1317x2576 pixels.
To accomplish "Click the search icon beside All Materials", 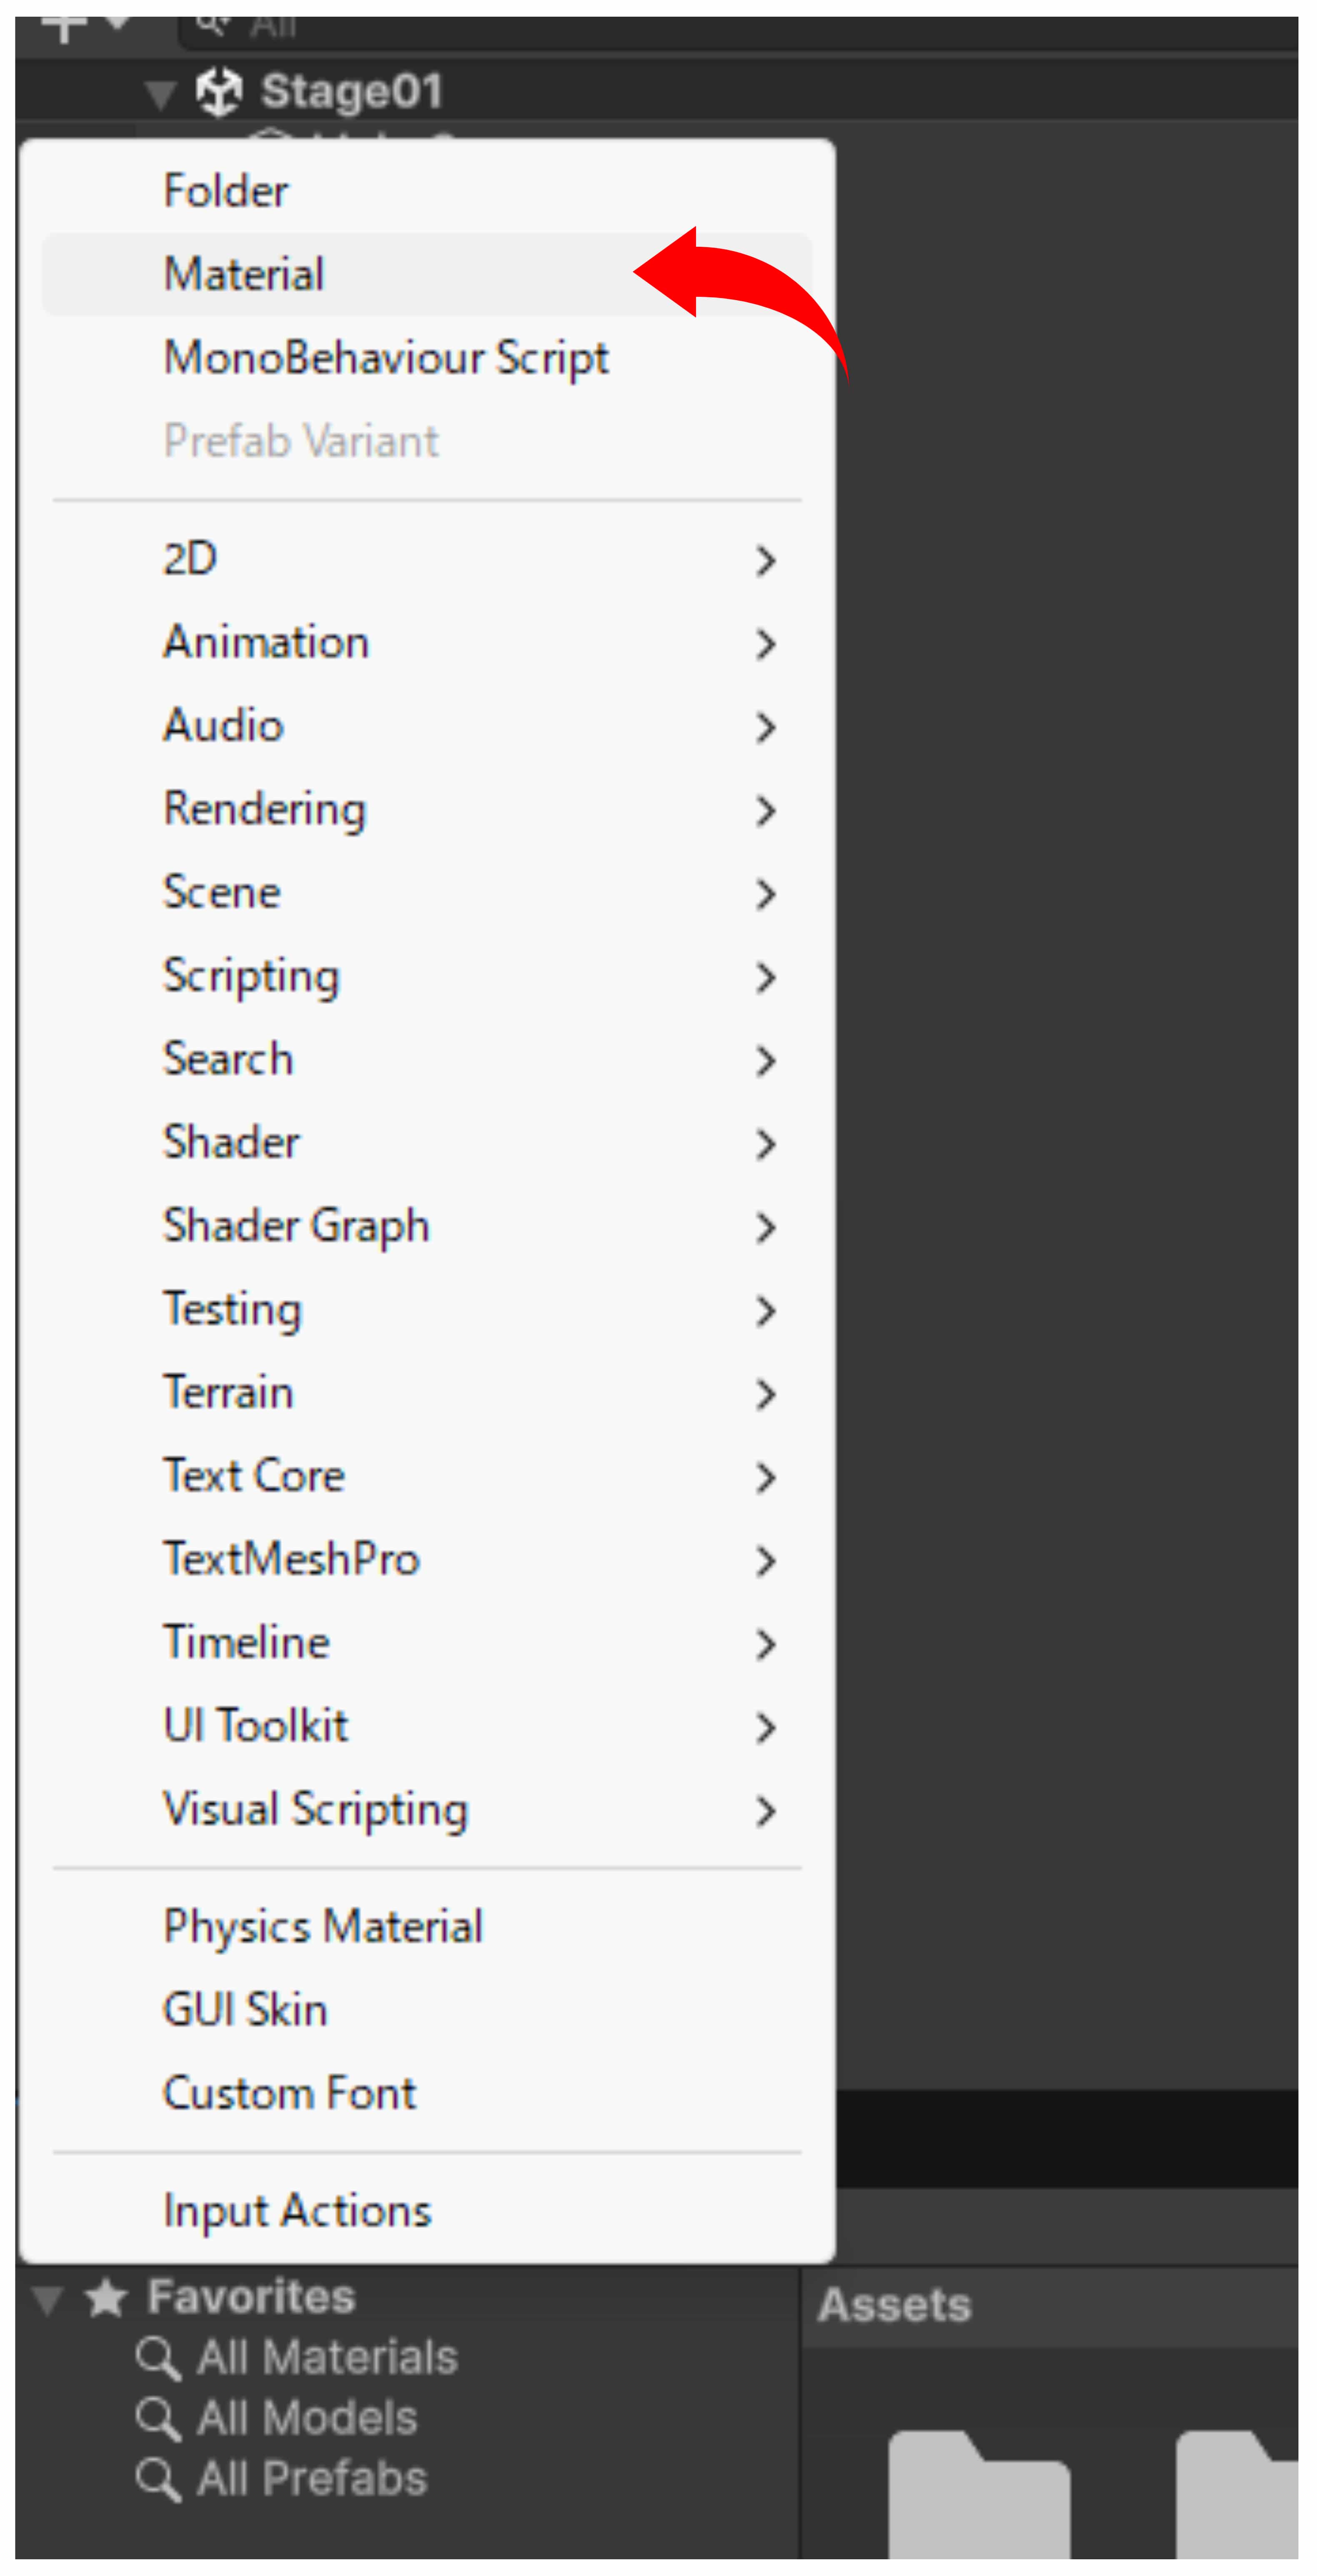I will coord(157,2358).
